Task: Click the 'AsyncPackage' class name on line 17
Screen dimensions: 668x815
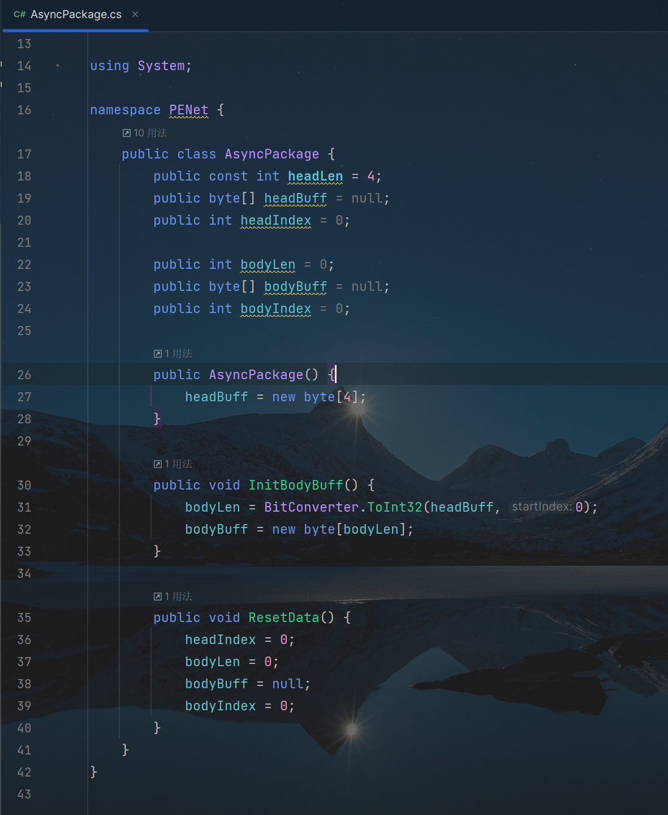Action: click(x=272, y=155)
